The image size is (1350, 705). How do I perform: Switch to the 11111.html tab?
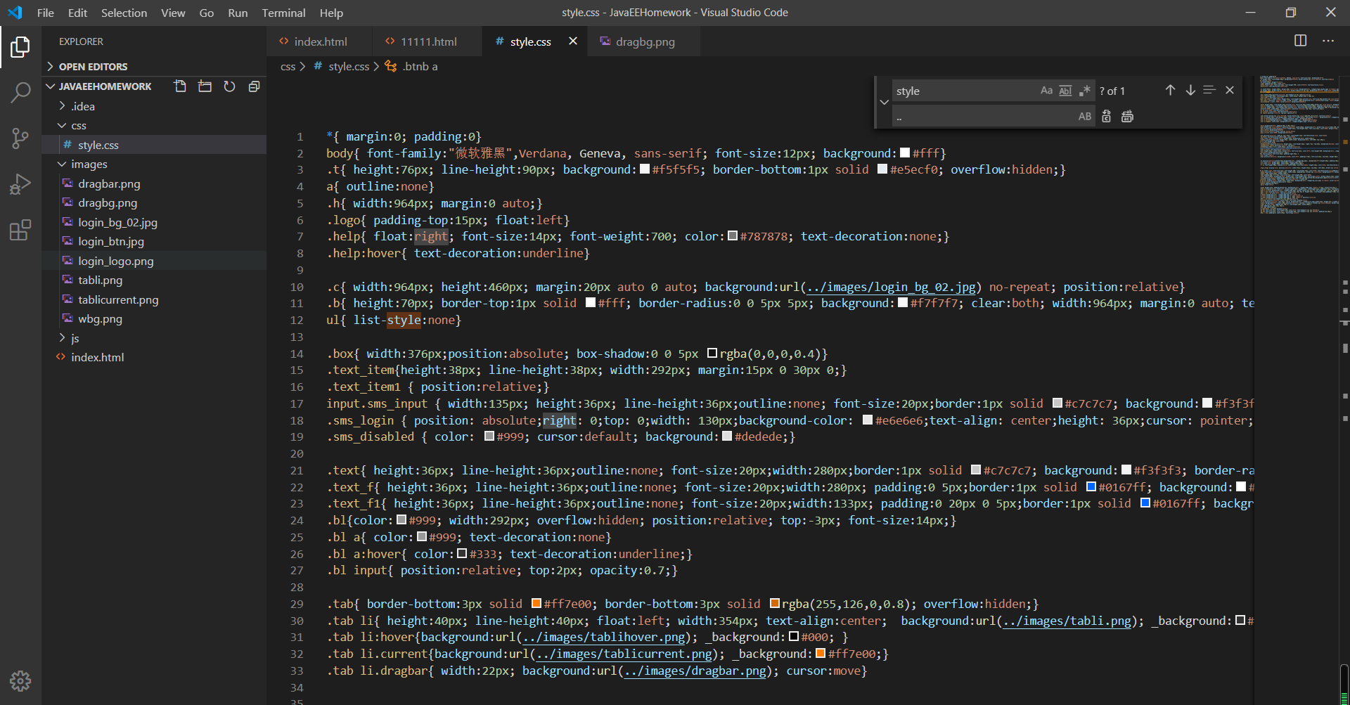(x=428, y=41)
